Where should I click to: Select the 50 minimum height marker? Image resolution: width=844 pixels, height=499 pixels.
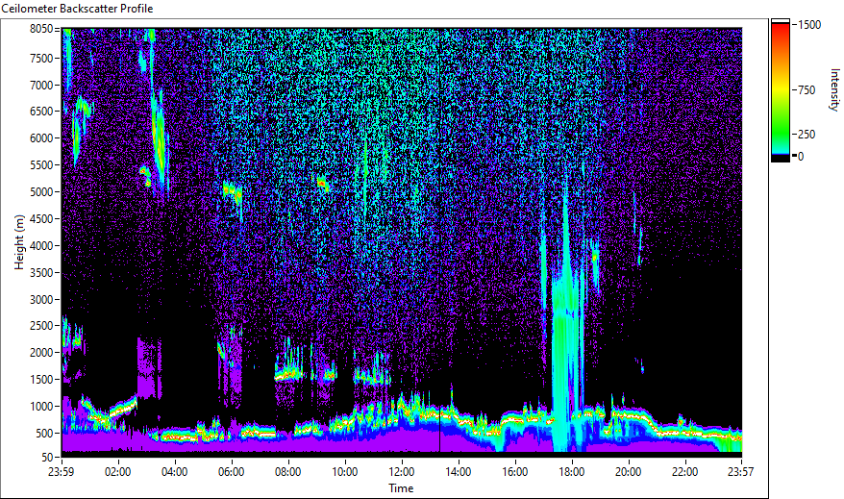[x=47, y=458]
